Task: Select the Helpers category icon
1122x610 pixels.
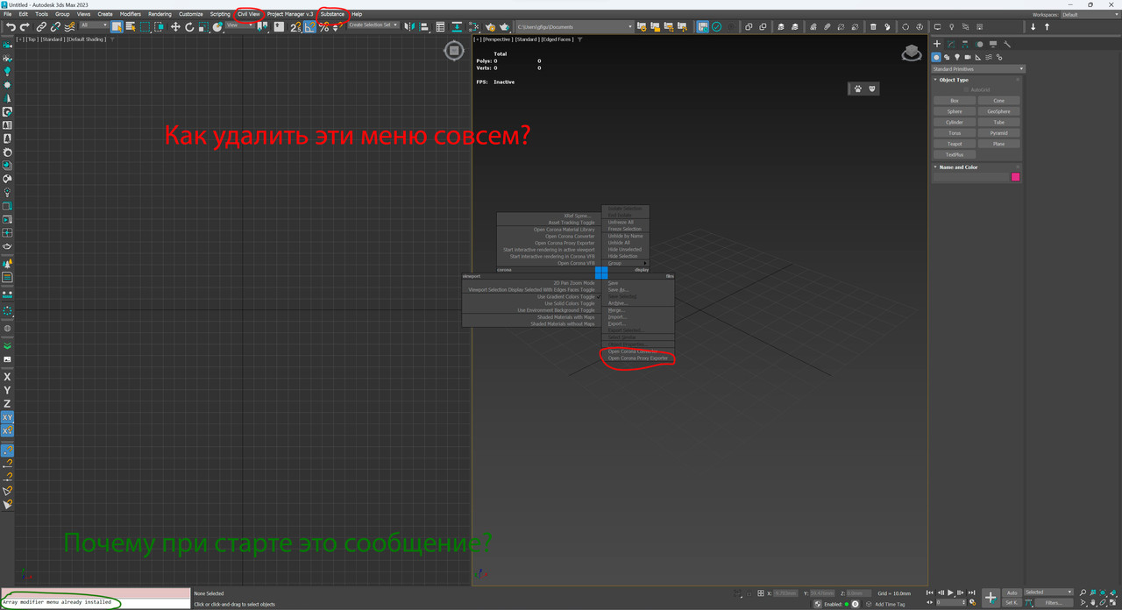Action: (x=978, y=57)
